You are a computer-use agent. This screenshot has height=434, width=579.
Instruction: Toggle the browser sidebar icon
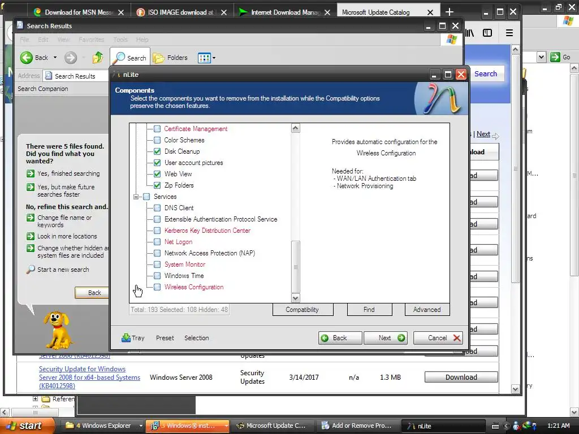coord(487,33)
